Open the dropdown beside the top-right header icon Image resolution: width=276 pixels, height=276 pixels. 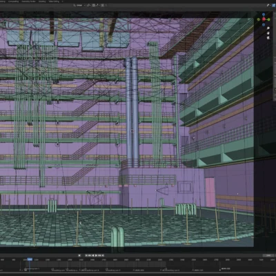(271, 5)
